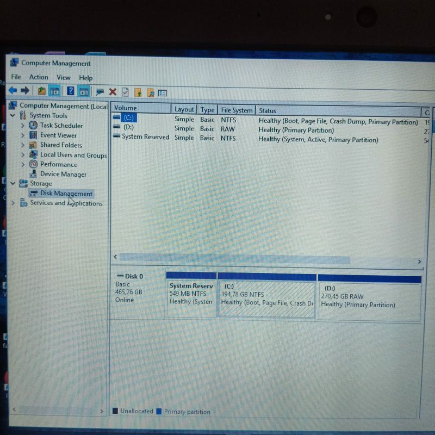Select Disk Management in the tree
The image size is (435, 435).
pos(66,194)
